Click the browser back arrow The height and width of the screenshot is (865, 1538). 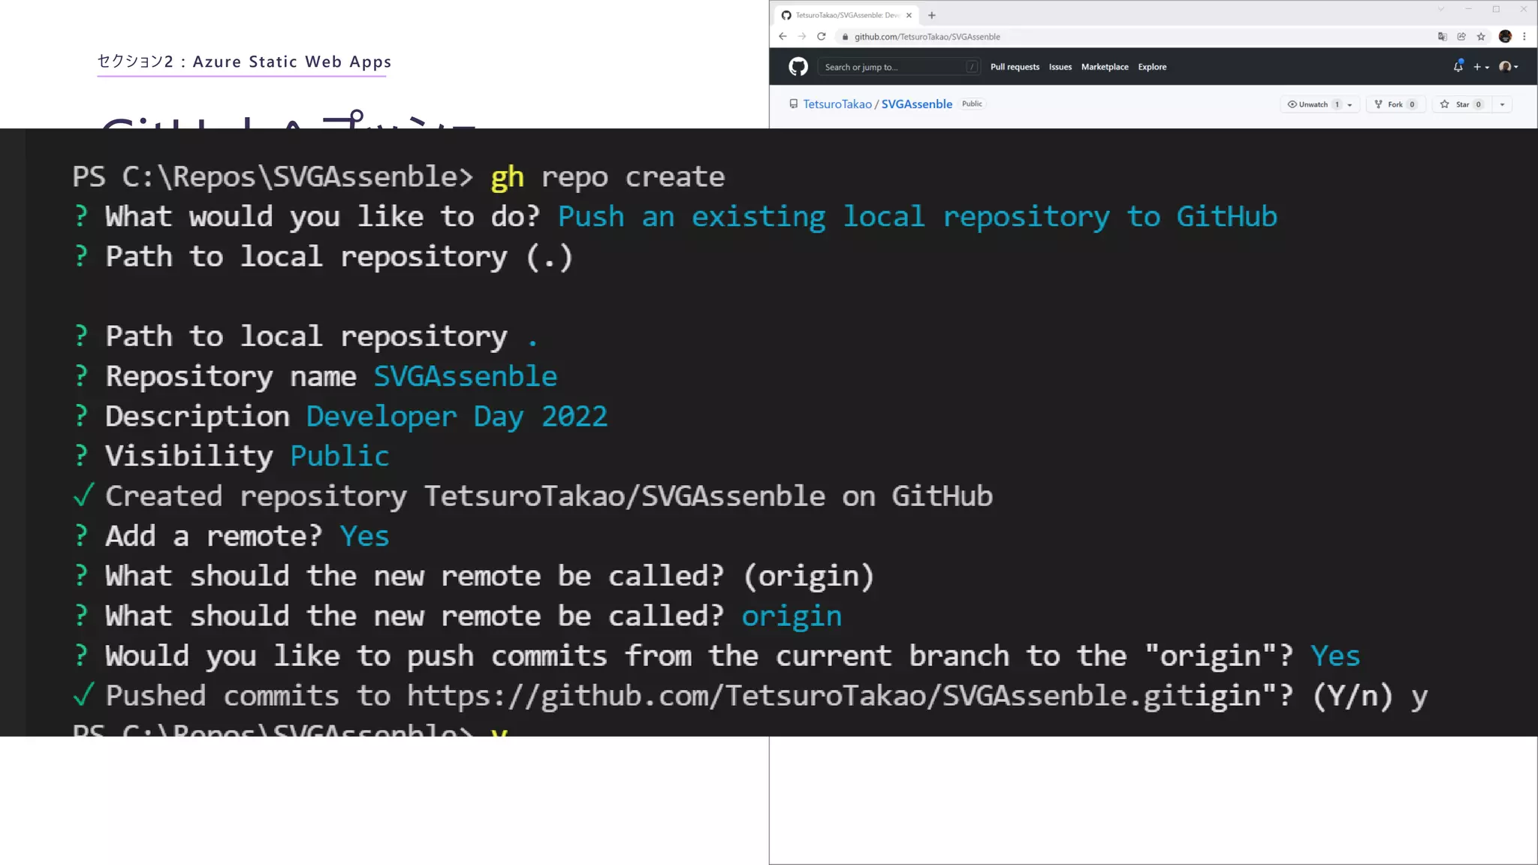click(x=783, y=37)
